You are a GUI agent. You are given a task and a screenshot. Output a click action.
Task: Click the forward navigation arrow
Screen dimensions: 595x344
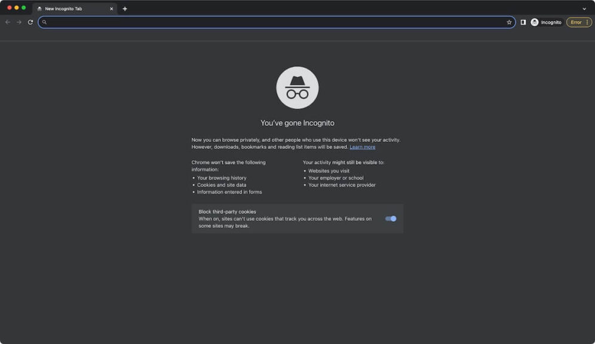click(x=19, y=21)
